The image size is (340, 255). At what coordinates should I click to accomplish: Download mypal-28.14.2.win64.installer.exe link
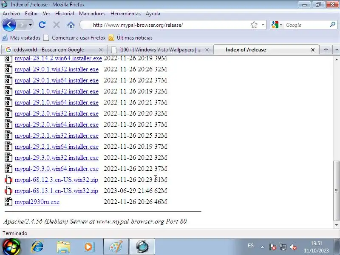tap(58, 58)
